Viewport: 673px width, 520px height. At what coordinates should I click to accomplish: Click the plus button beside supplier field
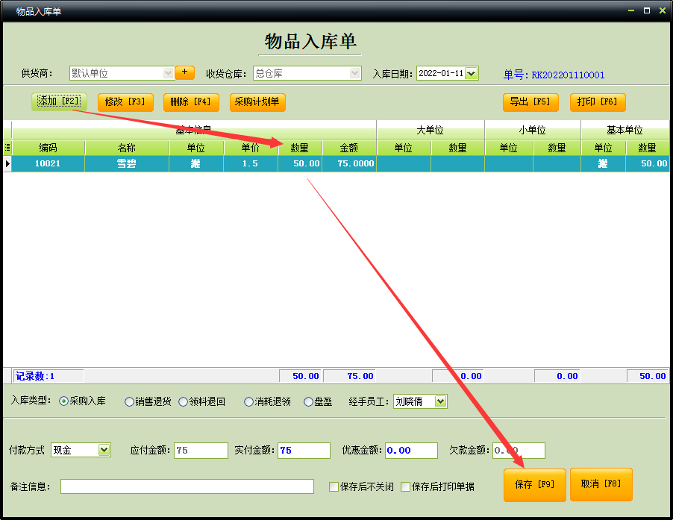pyautogui.click(x=184, y=72)
